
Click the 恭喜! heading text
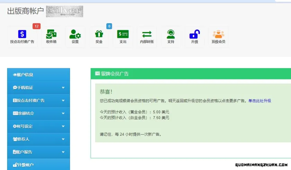106,92
